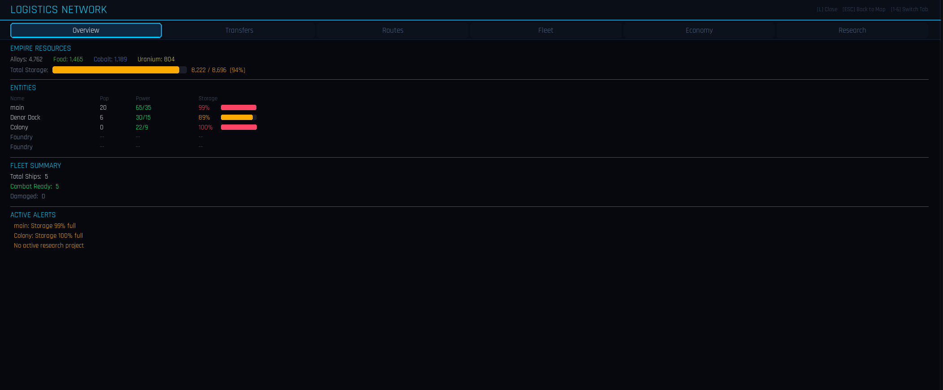The width and height of the screenshot is (943, 390).
Task: Select the Alloys: 4,762 resource value
Action: point(26,59)
